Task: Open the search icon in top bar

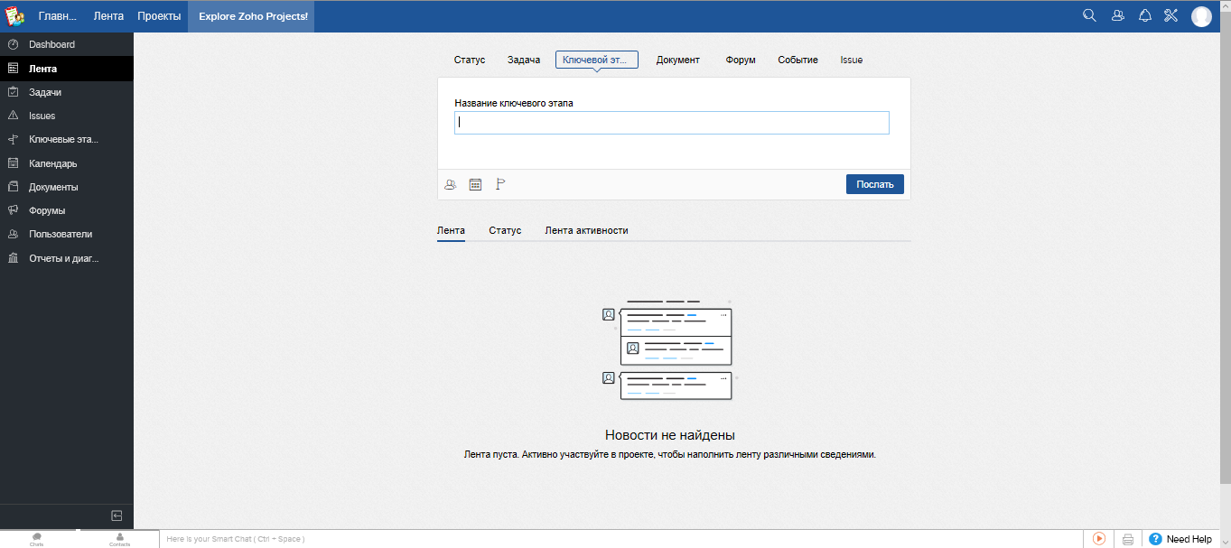Action: click(x=1089, y=15)
